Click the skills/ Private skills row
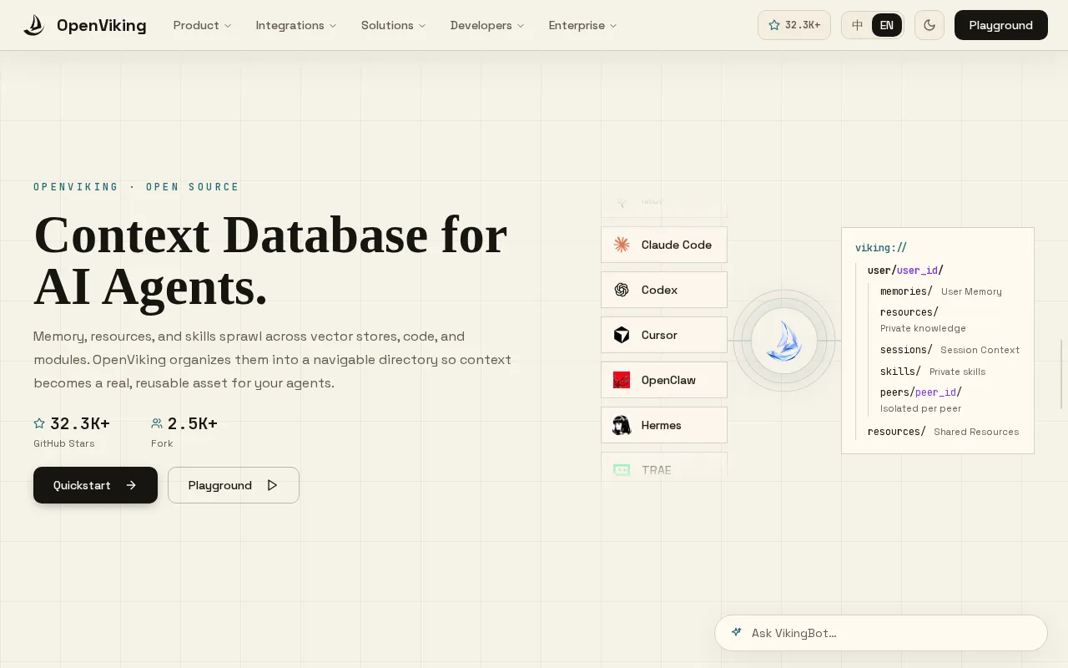 pos(933,372)
